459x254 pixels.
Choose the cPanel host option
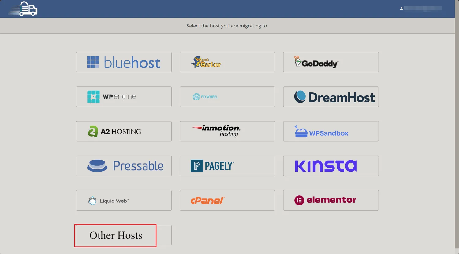point(227,201)
